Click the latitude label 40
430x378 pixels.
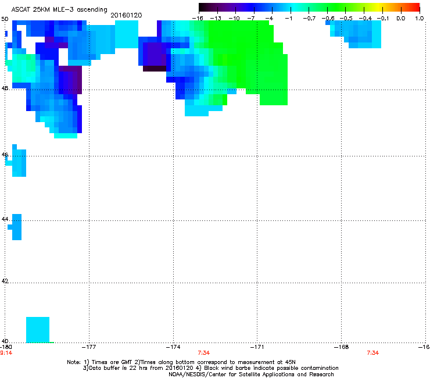[x=5, y=341]
